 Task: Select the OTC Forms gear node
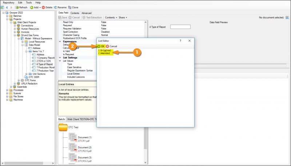click(30, 80)
